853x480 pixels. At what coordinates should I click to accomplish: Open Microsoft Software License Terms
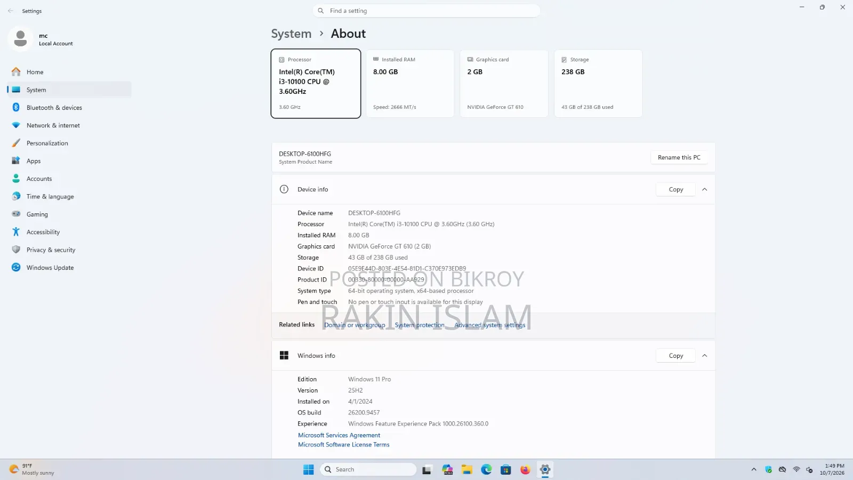coord(344,444)
